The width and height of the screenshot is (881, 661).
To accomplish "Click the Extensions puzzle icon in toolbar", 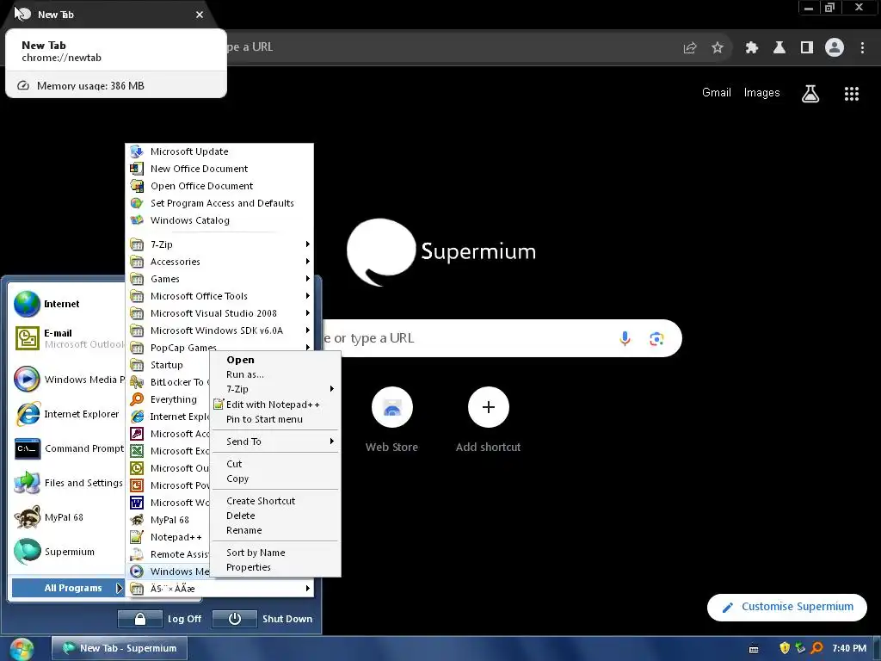I will tap(751, 48).
